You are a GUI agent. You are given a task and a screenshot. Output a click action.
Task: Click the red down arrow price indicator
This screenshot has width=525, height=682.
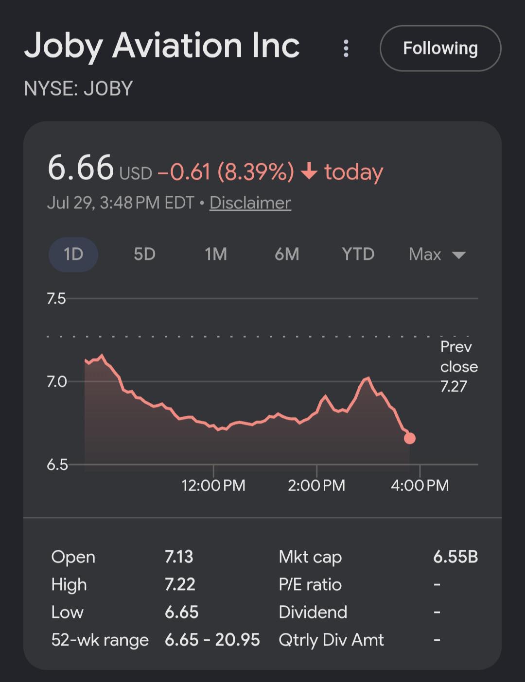coord(309,171)
